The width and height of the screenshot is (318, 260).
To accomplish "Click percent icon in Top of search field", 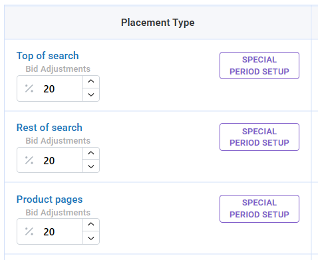I will [29, 88].
